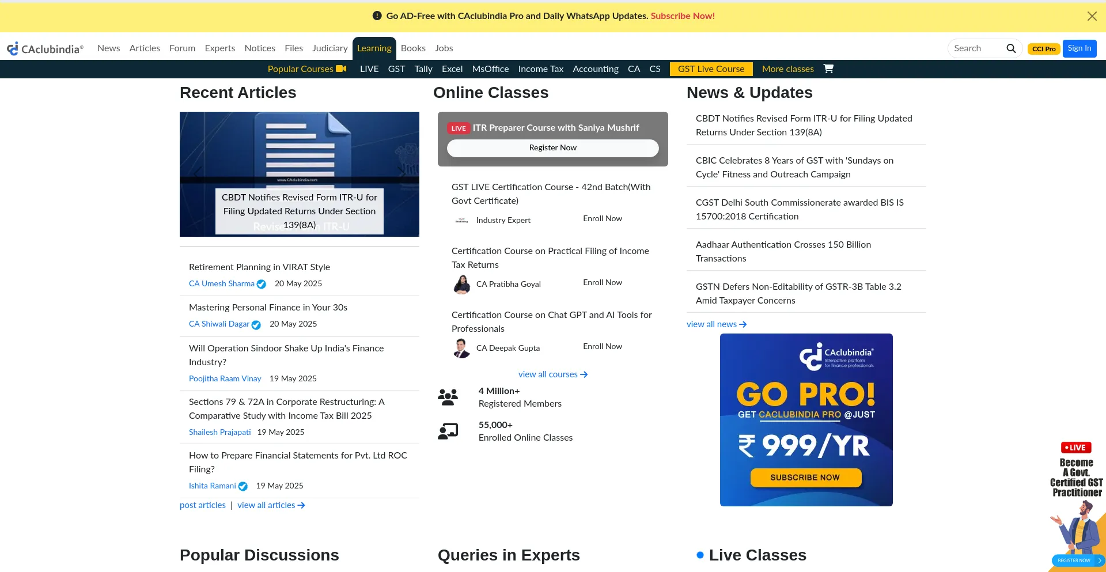Select the Learning tab
1106x572 pixels.
[x=374, y=48]
